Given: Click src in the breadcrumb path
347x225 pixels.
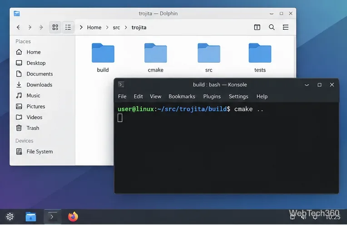Looking at the screenshot, I should 116,27.
